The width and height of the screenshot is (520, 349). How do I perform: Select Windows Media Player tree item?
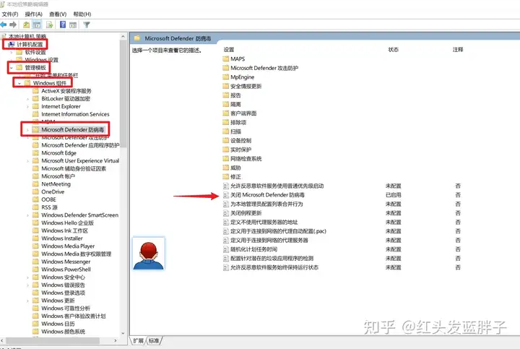(68, 246)
